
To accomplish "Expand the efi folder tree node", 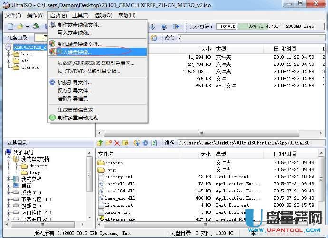I will [x=9, y=61].
